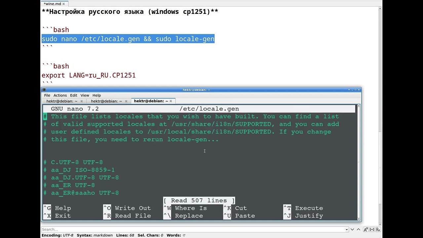The width and height of the screenshot is (423, 238).
Task: Click the Encoding: UTF-8 status entry
Action: (58, 235)
